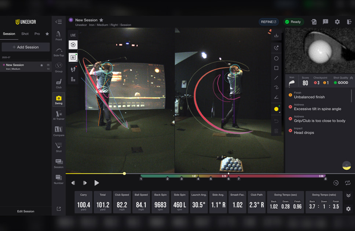355x231 pixels.
Task: Select the Front camera view
Action: tap(59, 36)
